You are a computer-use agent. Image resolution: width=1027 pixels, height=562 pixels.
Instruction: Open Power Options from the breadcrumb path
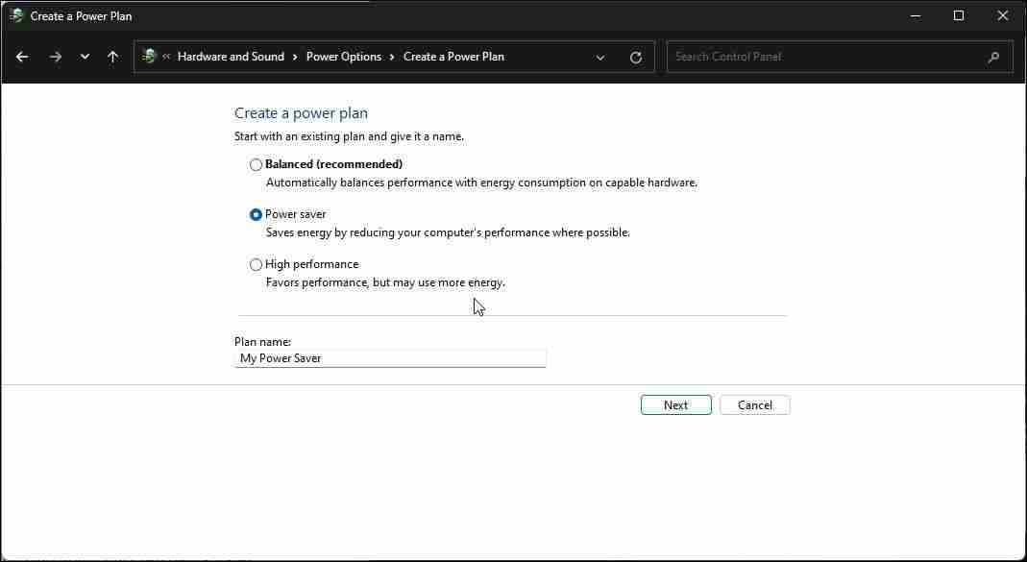[x=344, y=56]
